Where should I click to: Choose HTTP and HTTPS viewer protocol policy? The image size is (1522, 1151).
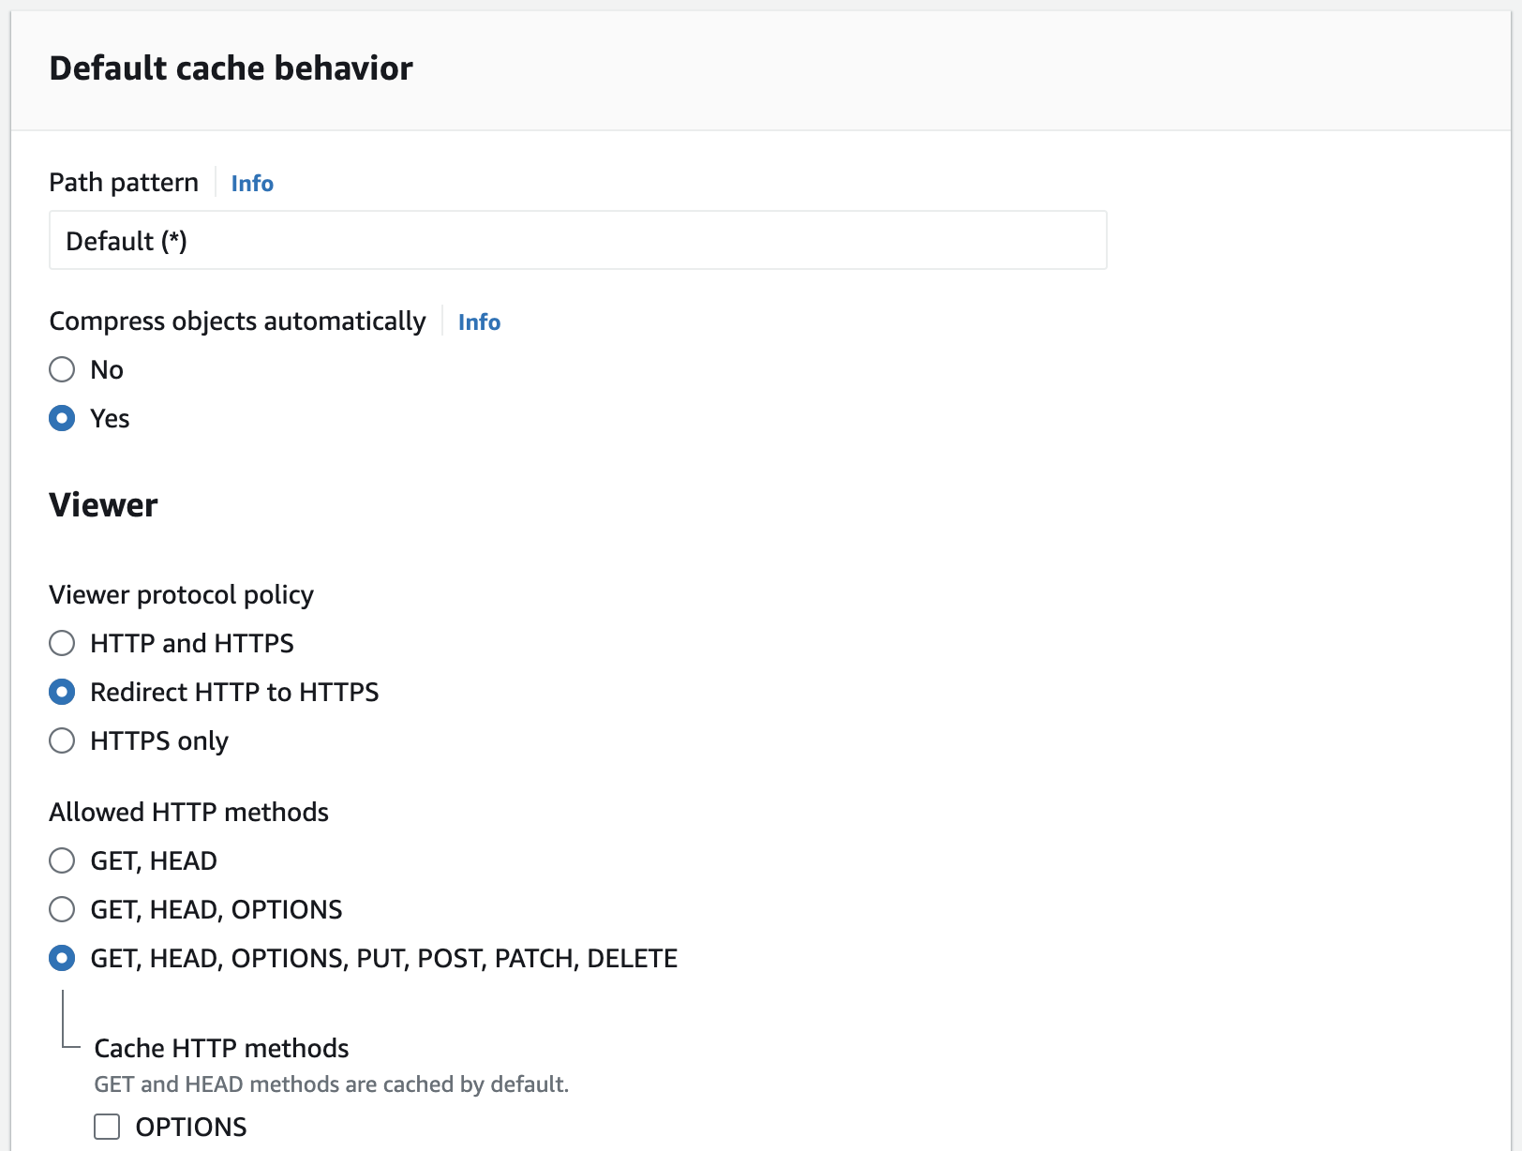point(62,643)
